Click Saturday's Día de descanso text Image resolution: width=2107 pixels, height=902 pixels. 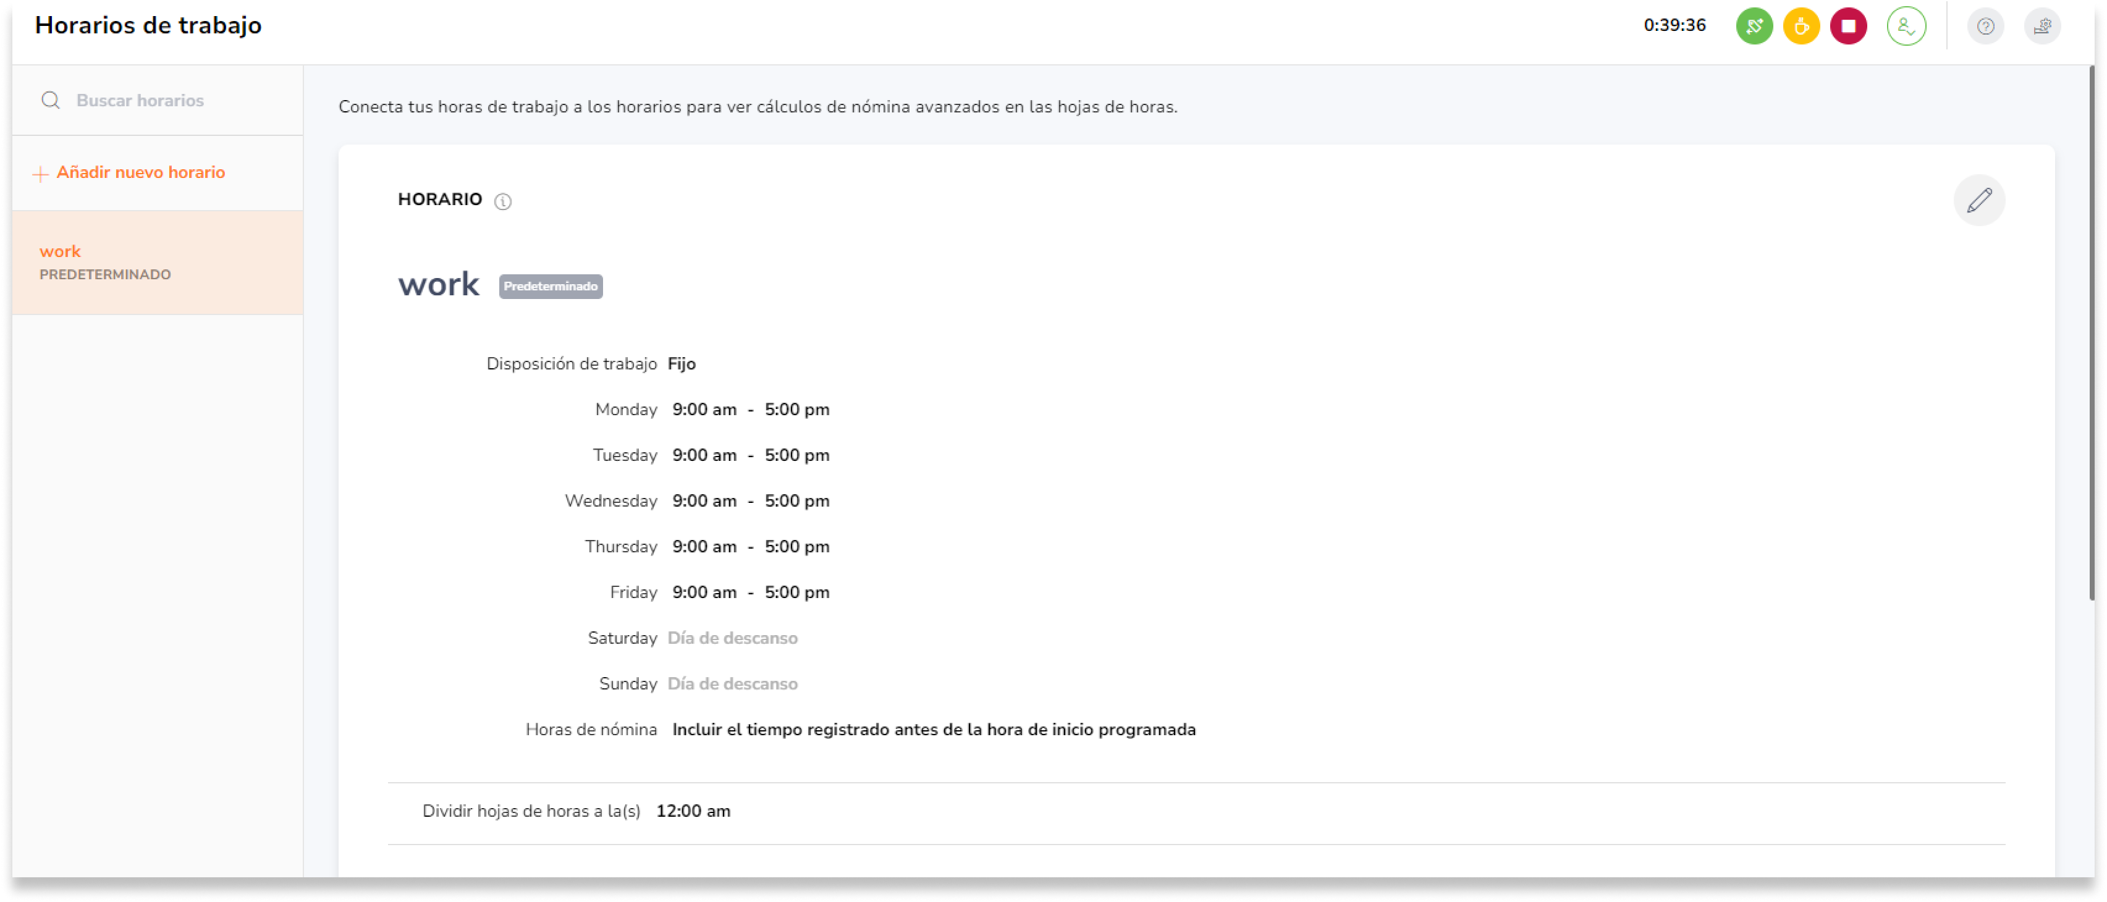click(x=732, y=639)
